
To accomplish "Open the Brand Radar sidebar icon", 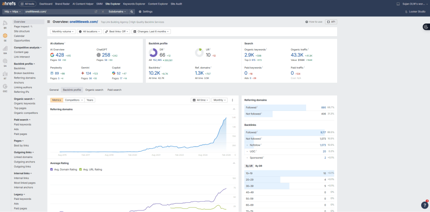I will point(5,24).
